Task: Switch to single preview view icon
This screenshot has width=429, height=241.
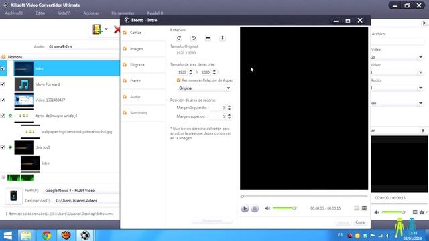Action: point(357,208)
